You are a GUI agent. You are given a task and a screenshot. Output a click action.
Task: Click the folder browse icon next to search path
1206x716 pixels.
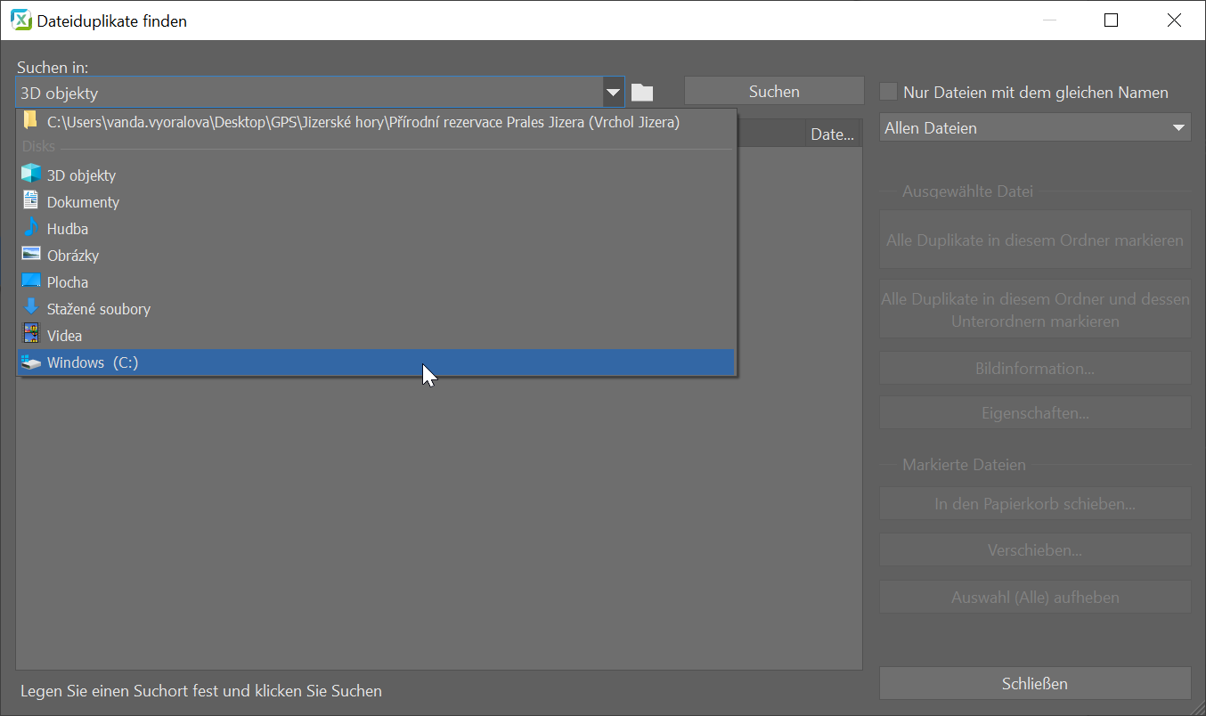(642, 93)
